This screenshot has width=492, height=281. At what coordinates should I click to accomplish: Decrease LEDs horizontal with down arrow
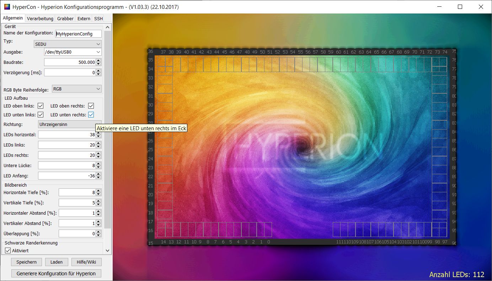pyautogui.click(x=98, y=137)
